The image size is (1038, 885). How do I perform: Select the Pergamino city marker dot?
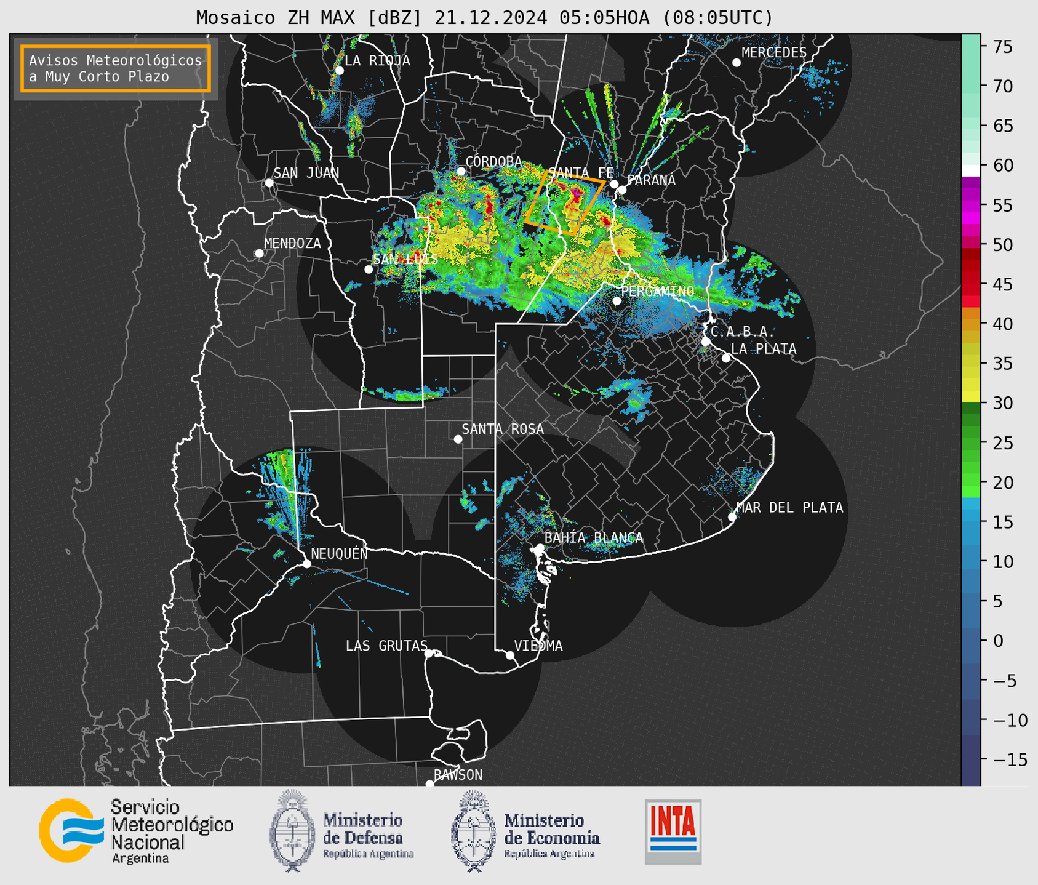pos(617,301)
